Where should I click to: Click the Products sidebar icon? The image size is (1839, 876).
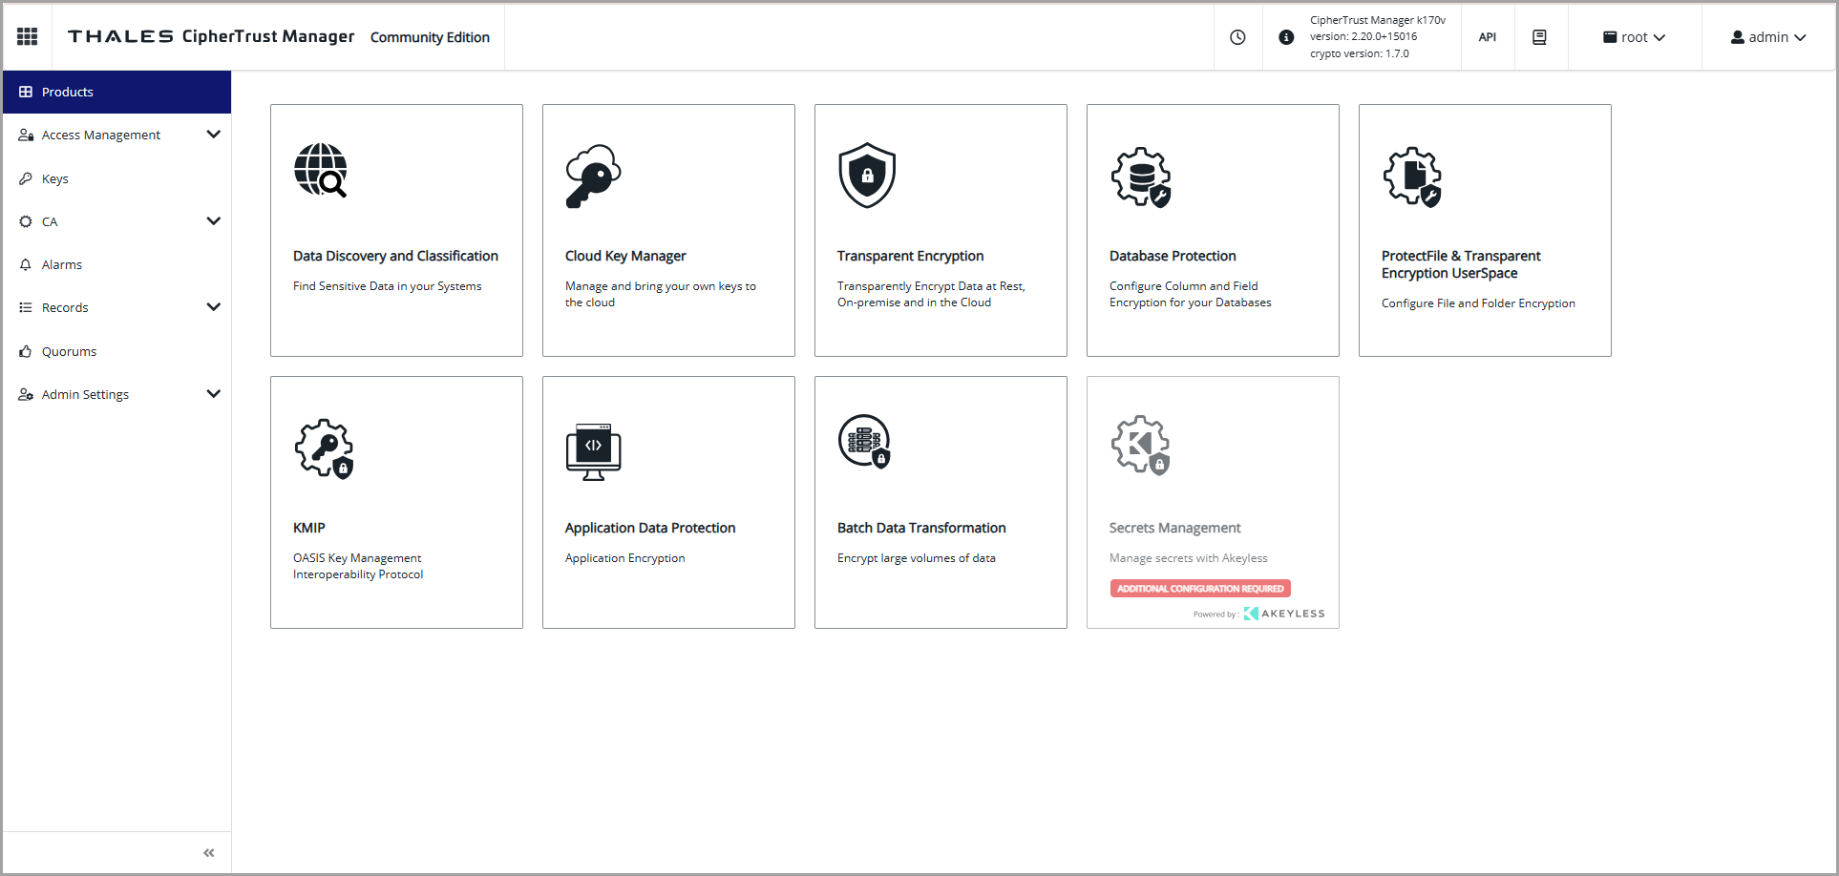coord(26,92)
